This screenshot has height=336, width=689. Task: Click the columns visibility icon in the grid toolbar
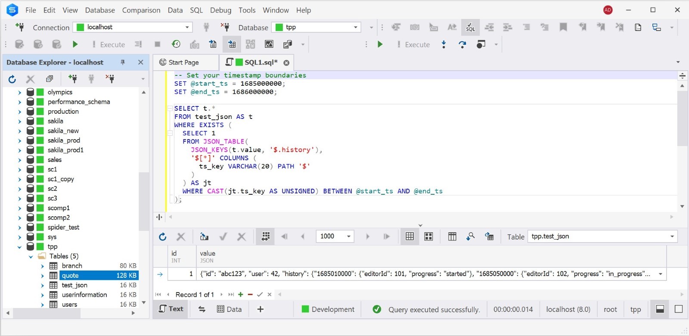point(452,236)
